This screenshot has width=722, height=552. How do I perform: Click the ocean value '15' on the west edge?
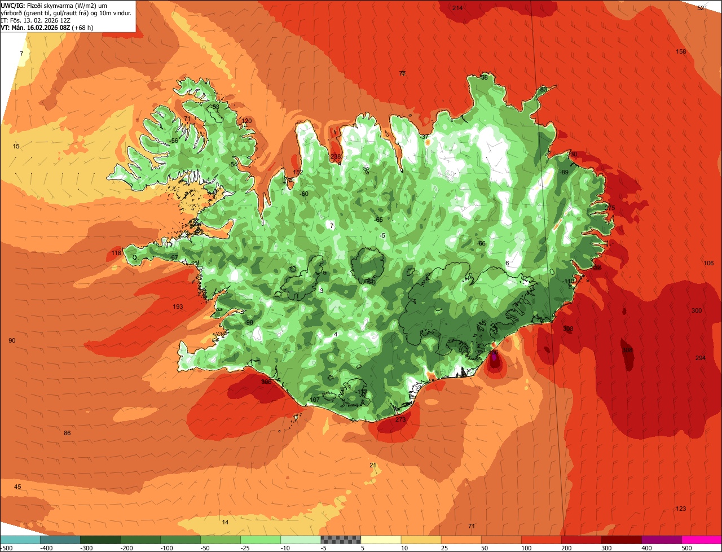coord(16,147)
